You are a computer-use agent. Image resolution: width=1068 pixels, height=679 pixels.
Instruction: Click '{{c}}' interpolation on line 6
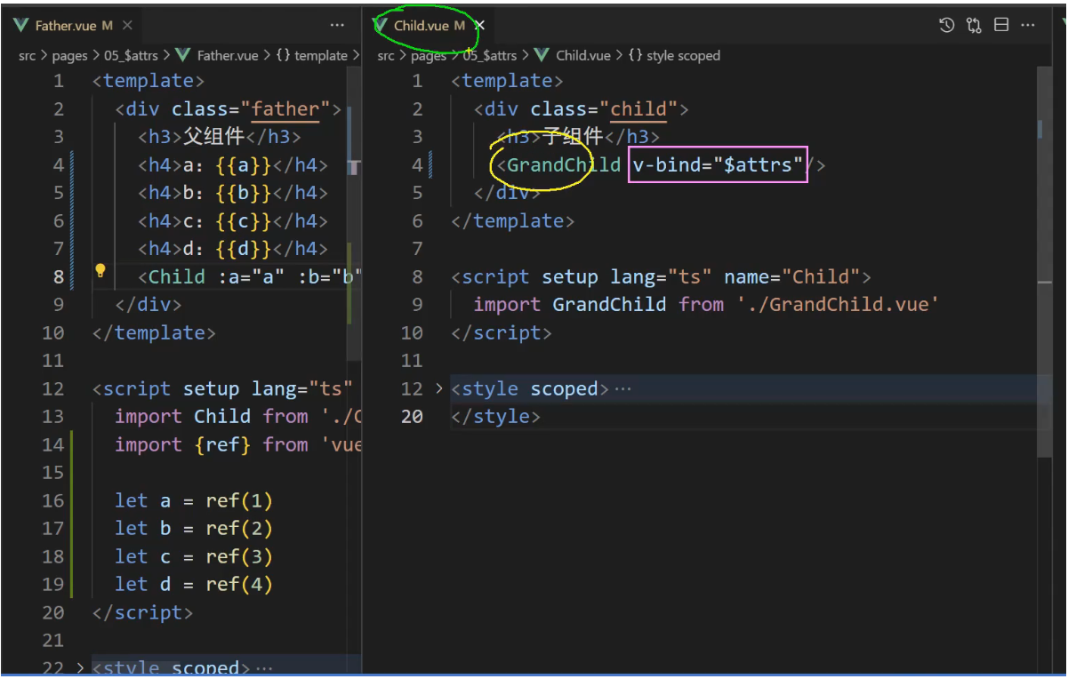(243, 220)
